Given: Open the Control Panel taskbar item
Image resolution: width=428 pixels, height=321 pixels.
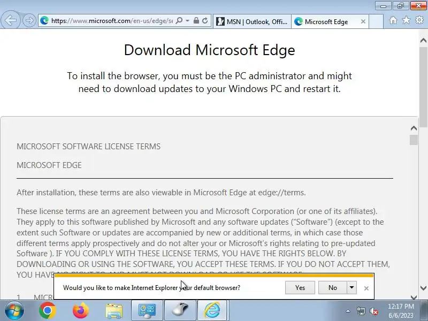Looking at the screenshot, I should [x=147, y=311].
